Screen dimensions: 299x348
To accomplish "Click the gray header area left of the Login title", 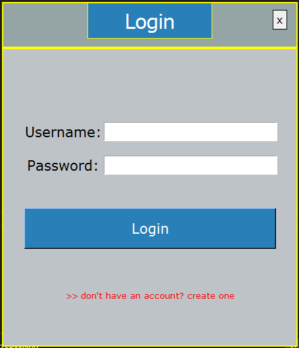I will coord(45,24).
